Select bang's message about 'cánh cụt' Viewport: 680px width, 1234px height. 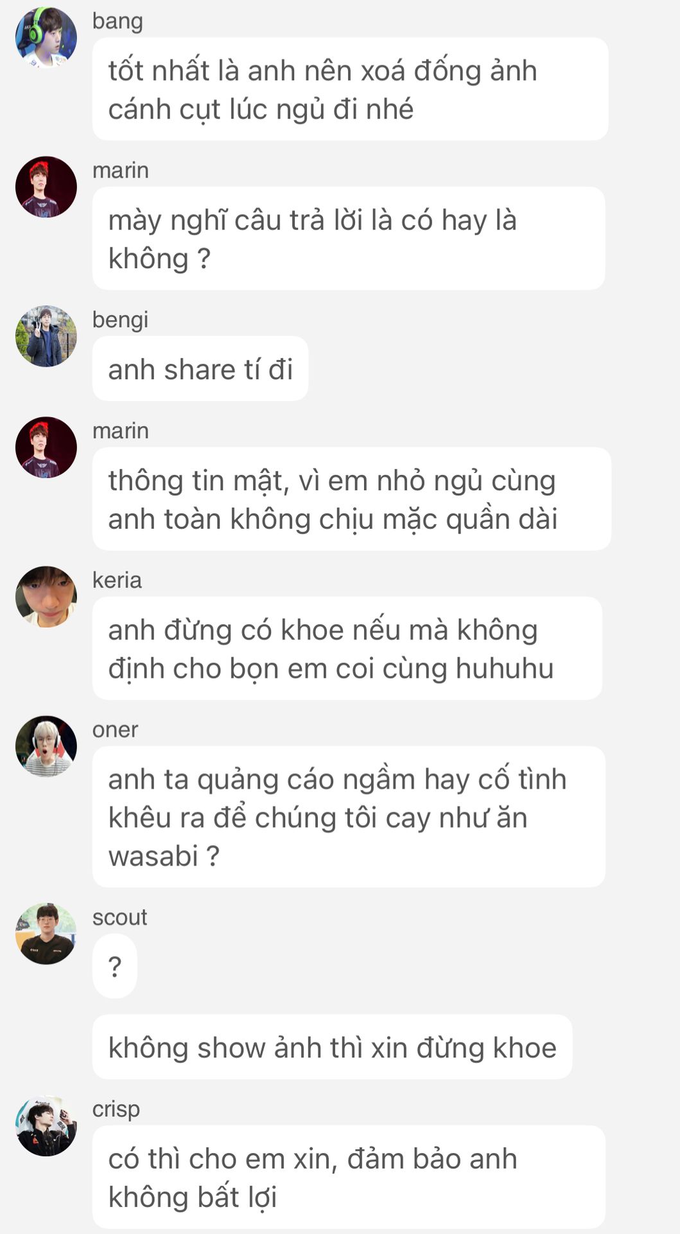coord(350,89)
